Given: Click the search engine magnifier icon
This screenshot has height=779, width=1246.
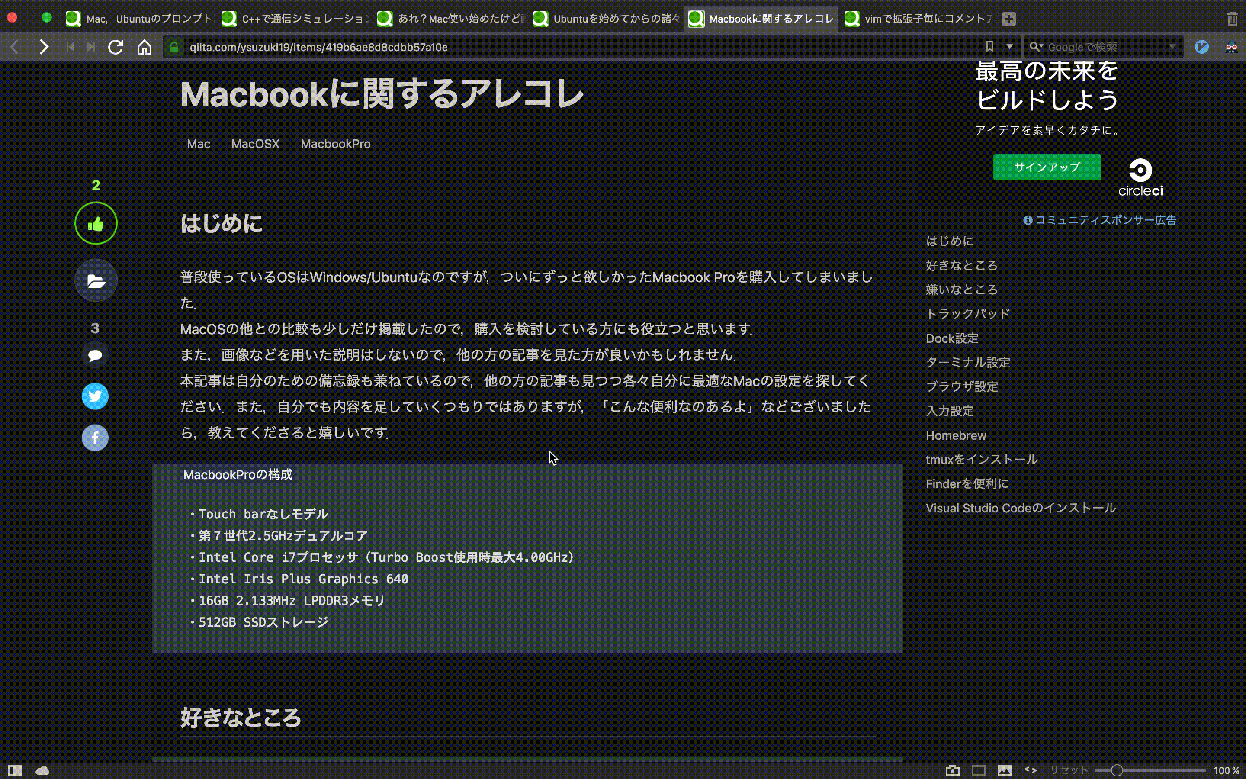Looking at the screenshot, I should (x=1035, y=47).
